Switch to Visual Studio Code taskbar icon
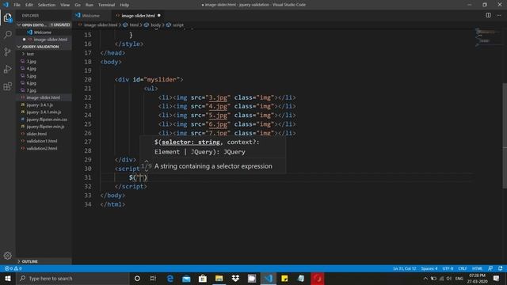The image size is (507, 285). [x=269, y=278]
